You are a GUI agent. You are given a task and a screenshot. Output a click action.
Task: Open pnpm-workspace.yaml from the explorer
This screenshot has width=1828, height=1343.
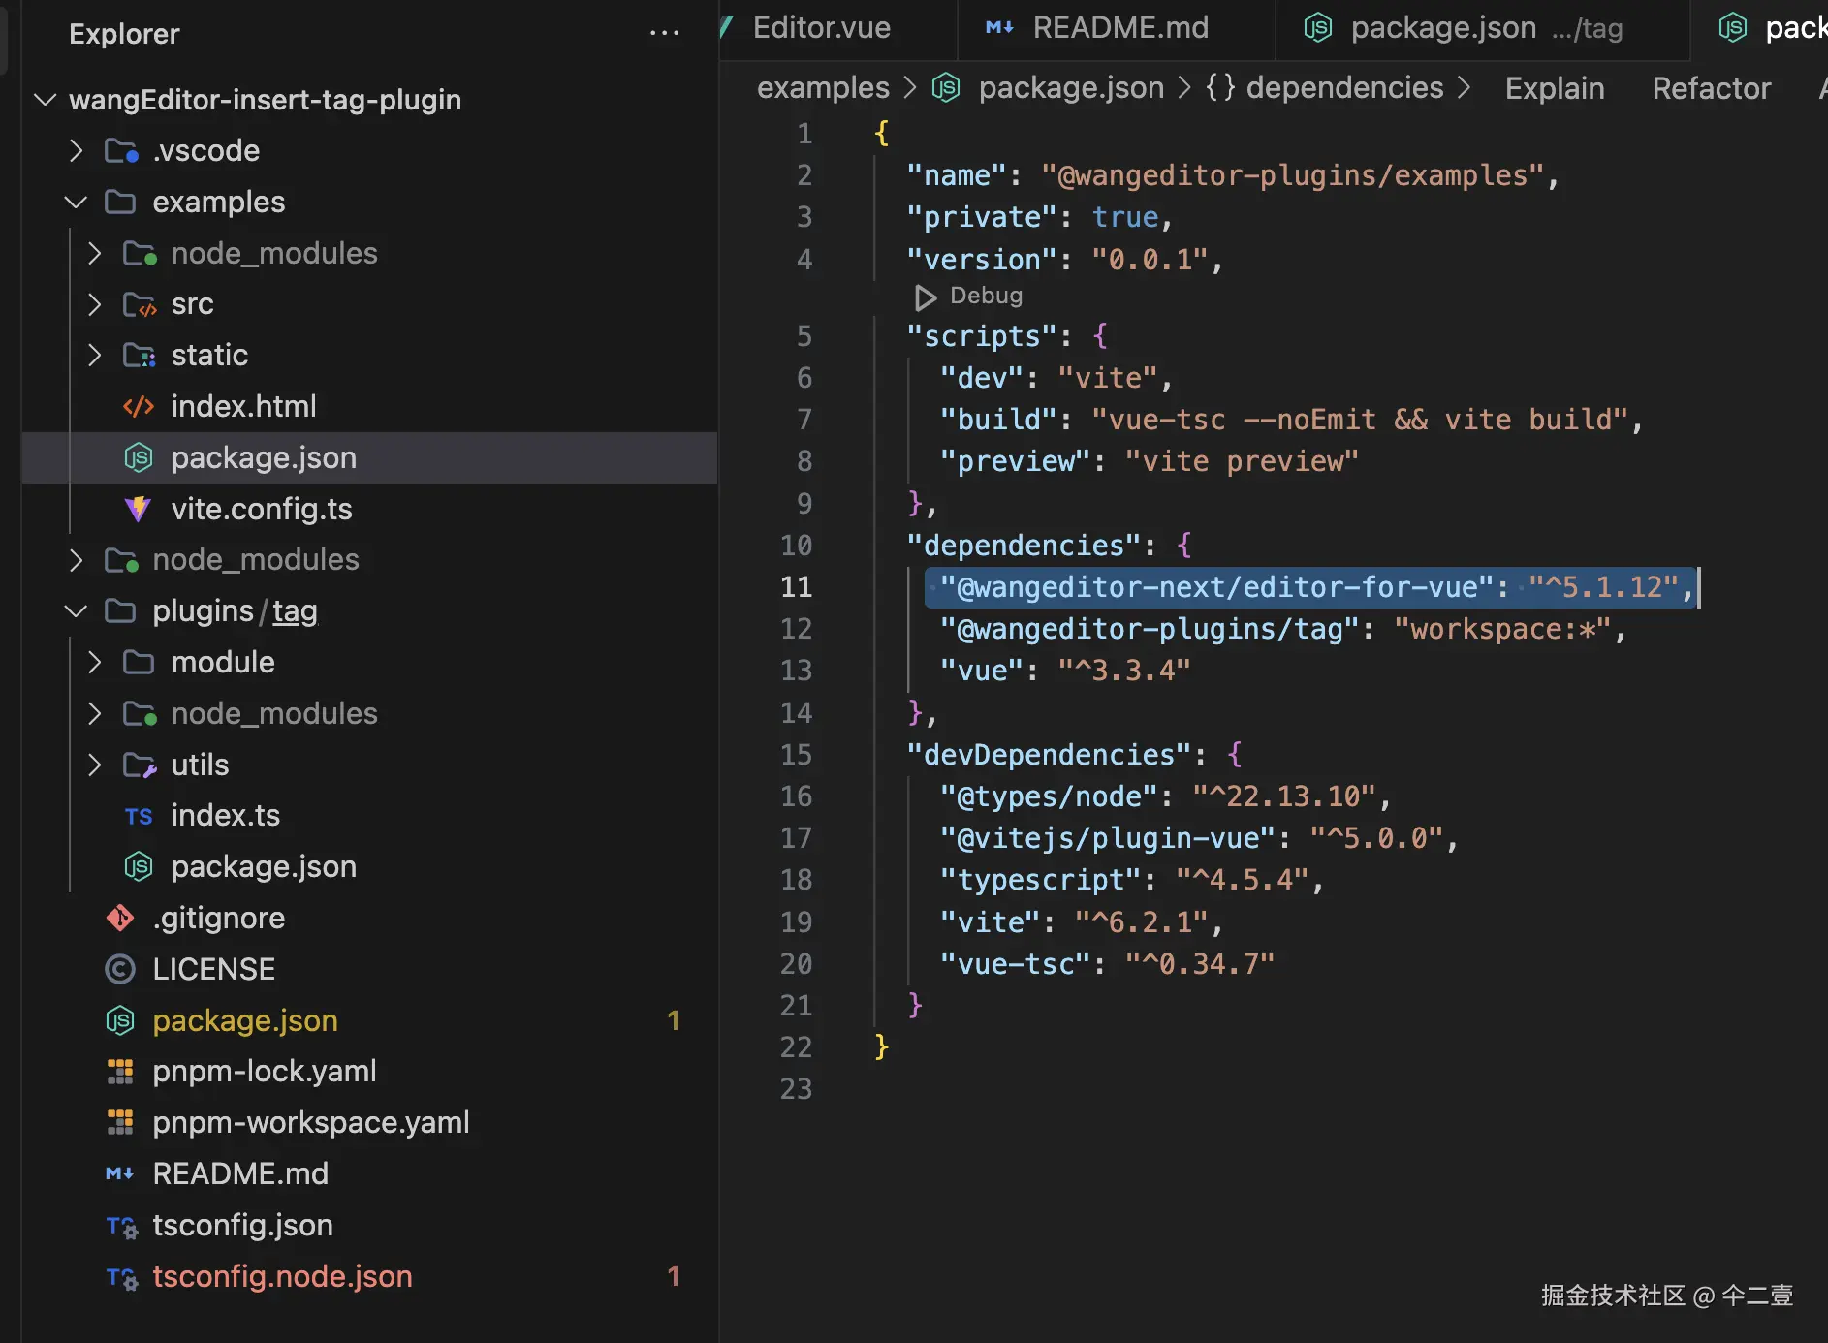click(310, 1122)
